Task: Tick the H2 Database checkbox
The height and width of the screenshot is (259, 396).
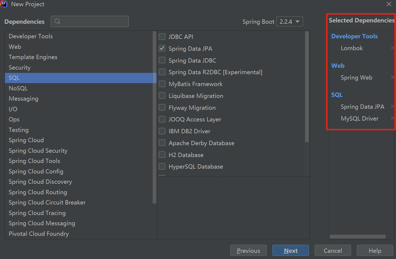Action: tap(162, 155)
